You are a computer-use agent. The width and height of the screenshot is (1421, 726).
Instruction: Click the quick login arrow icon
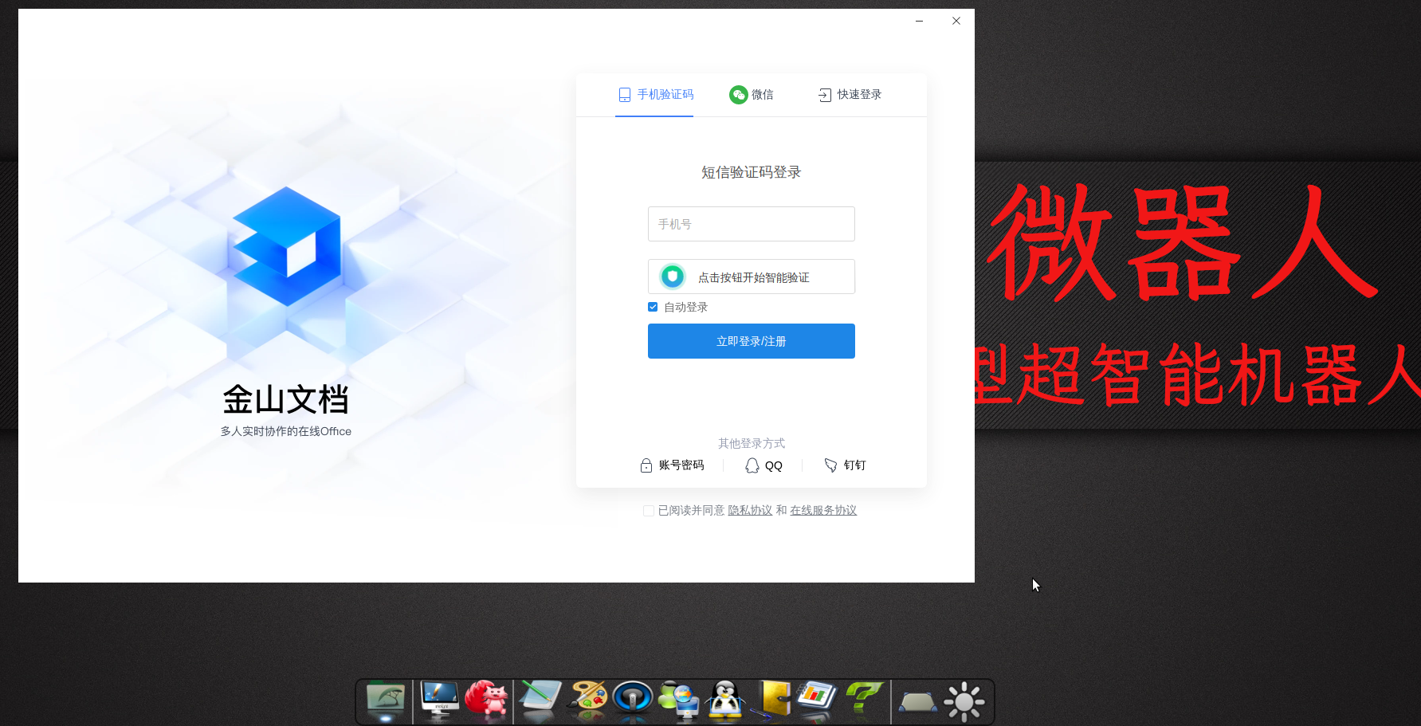click(825, 95)
